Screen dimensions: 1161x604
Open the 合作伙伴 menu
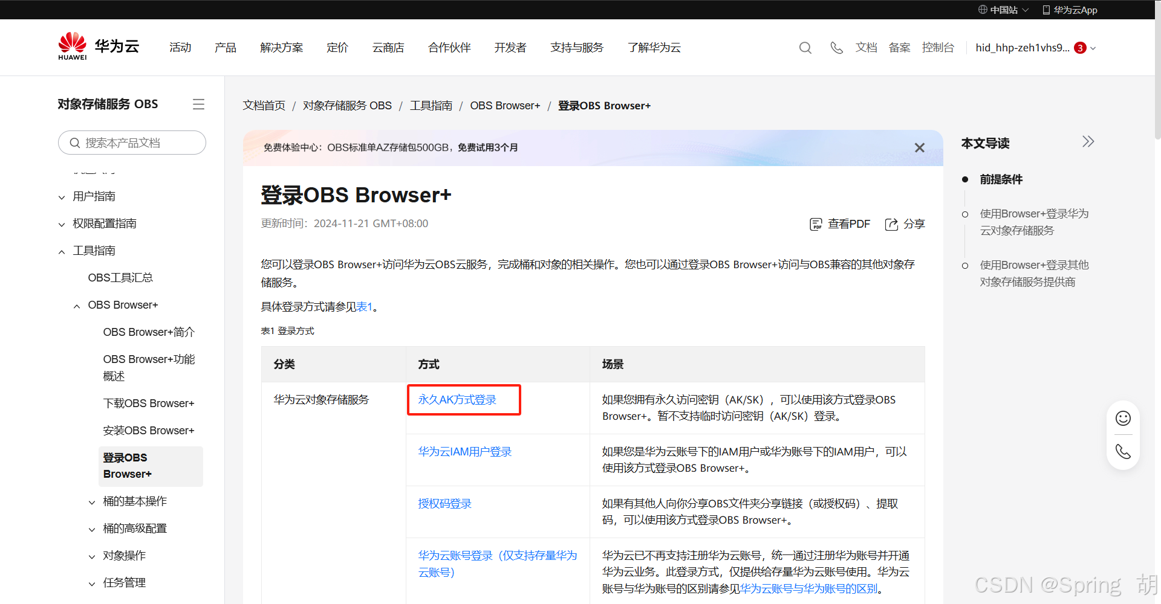tap(449, 48)
